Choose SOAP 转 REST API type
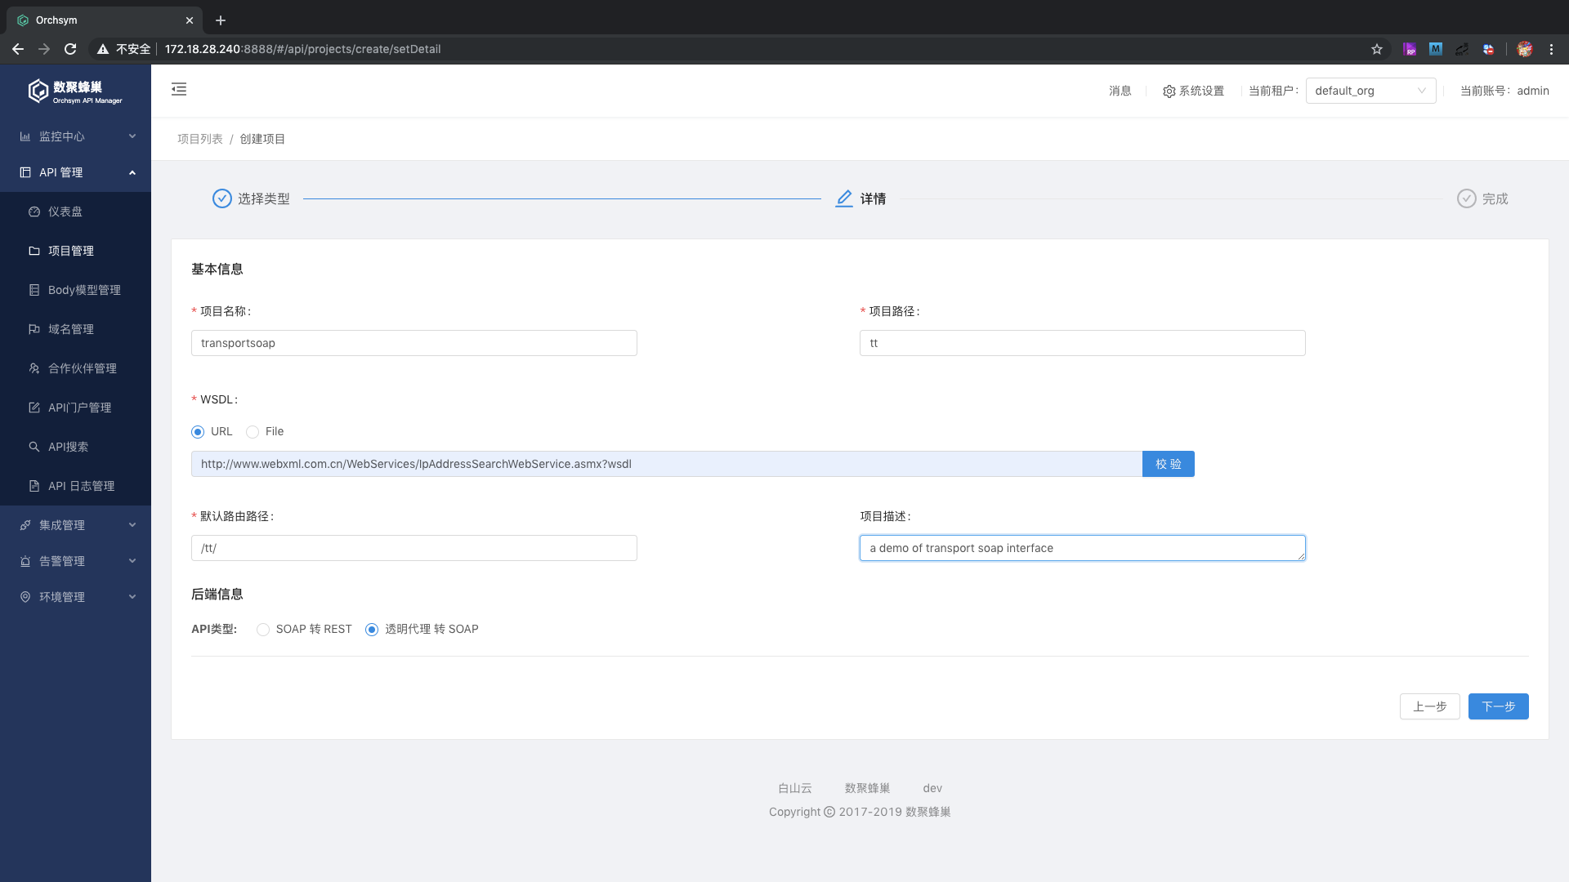This screenshot has height=882, width=1569. [263, 630]
